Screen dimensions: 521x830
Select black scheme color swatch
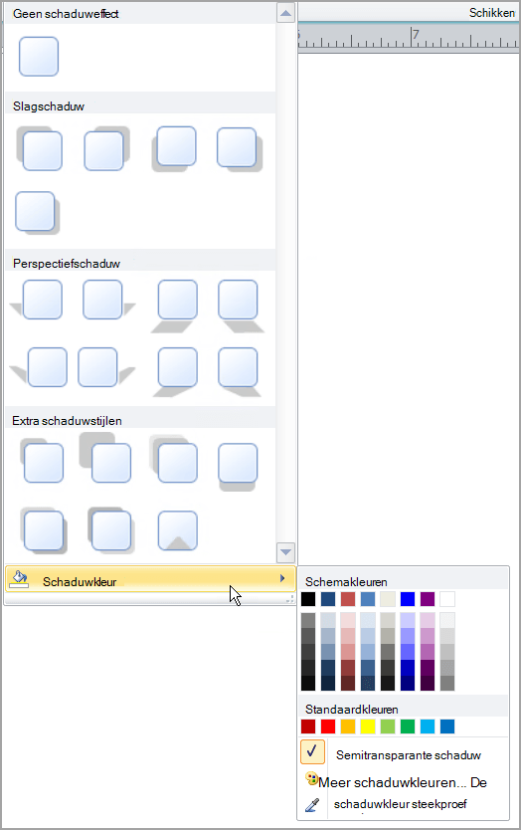pyautogui.click(x=308, y=599)
